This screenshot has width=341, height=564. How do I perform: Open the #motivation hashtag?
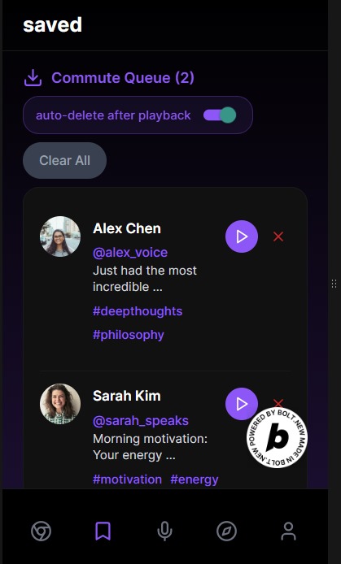(x=128, y=479)
